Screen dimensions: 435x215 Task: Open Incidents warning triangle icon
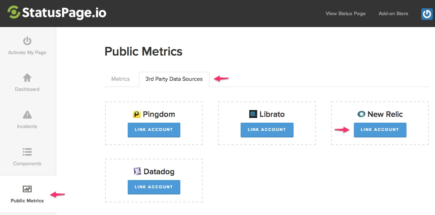click(27, 115)
